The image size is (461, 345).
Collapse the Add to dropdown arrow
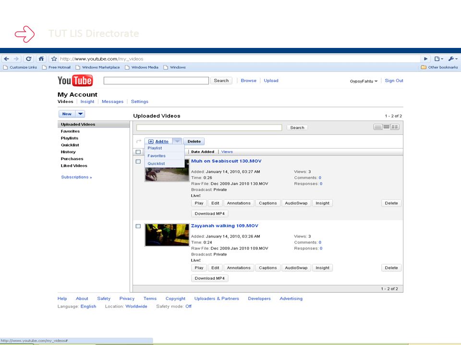point(177,141)
